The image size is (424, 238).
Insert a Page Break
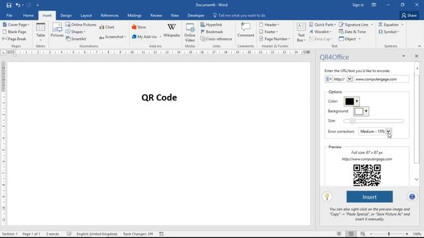14,39
